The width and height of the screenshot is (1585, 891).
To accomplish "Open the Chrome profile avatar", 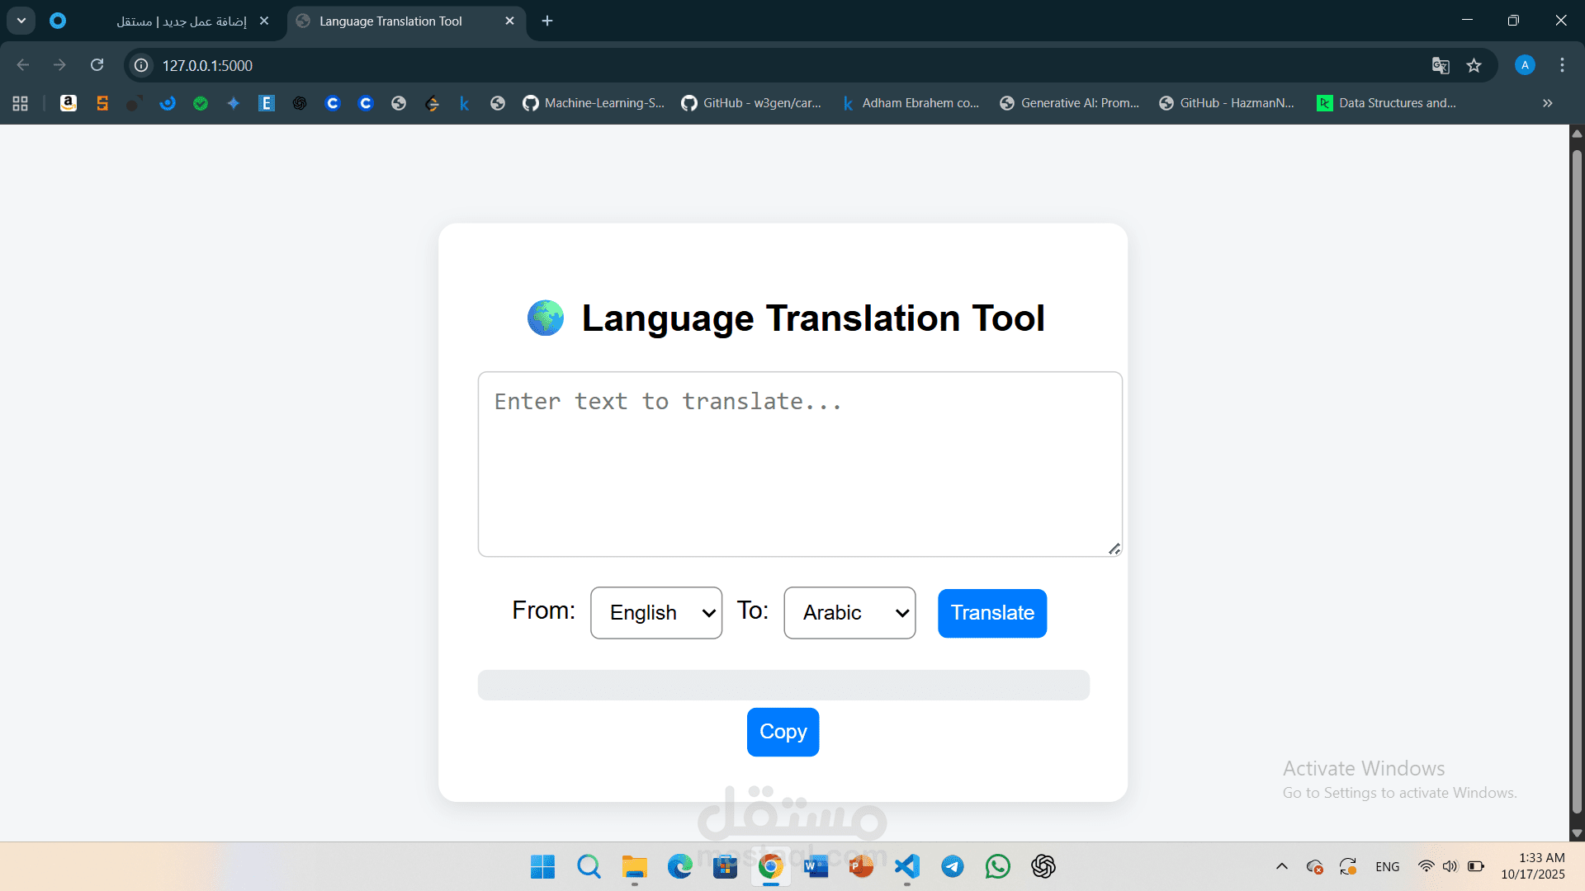I will (1525, 65).
